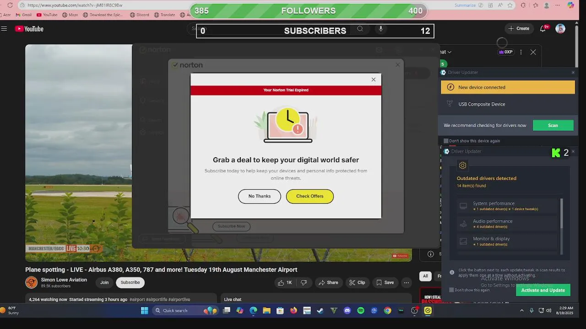
Task: Open browser extensions puzzle icon
Action: coord(523,5)
